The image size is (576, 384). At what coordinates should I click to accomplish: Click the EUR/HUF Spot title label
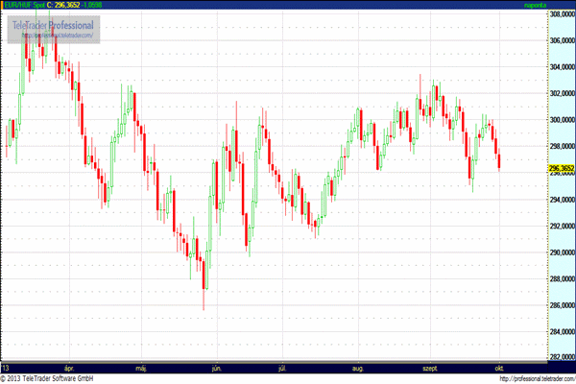click(25, 6)
